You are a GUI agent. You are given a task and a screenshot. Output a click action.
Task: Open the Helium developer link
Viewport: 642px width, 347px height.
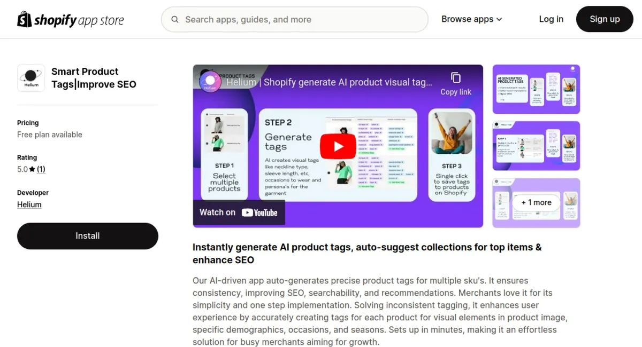coord(29,204)
